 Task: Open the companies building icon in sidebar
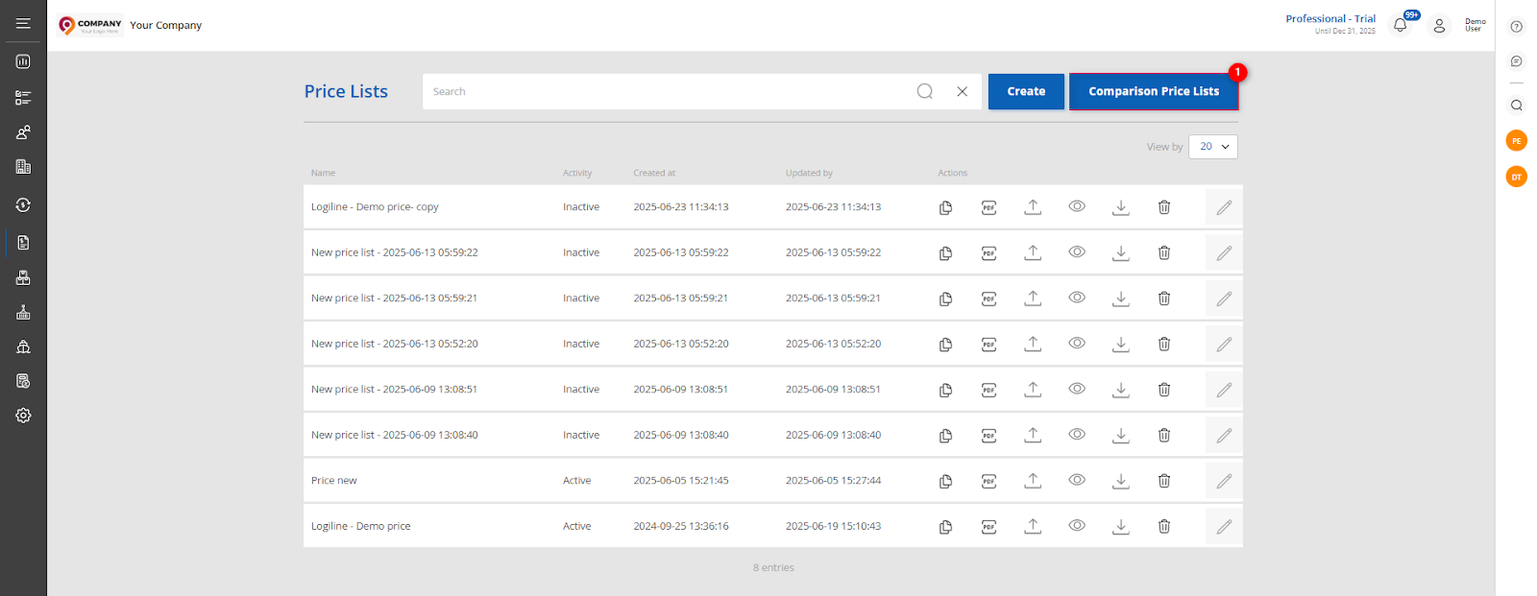tap(23, 167)
